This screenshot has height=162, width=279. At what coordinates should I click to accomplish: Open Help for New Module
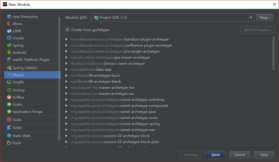click(x=264, y=155)
